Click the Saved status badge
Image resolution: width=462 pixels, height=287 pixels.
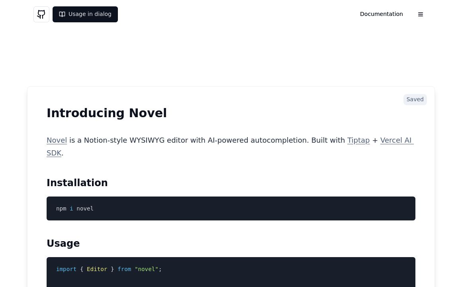coord(415,99)
